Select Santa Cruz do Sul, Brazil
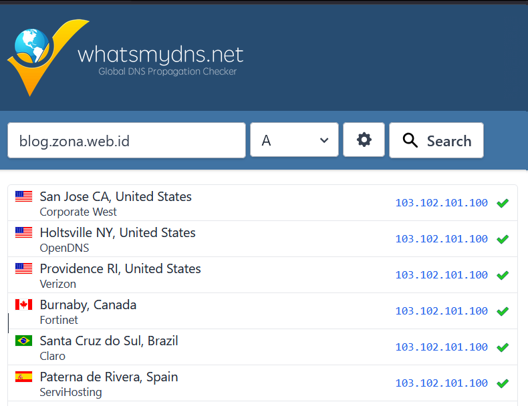The width and height of the screenshot is (528, 406). click(109, 341)
